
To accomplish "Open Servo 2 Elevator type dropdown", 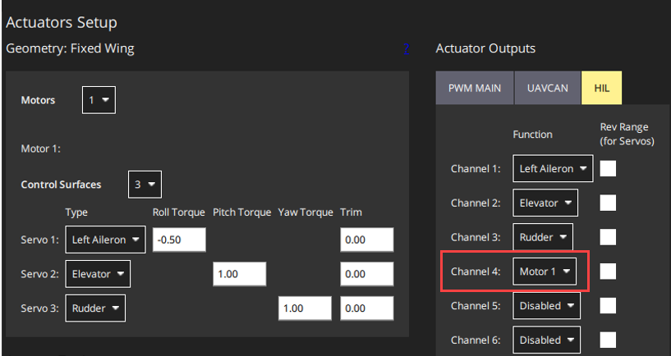I will click(x=97, y=274).
